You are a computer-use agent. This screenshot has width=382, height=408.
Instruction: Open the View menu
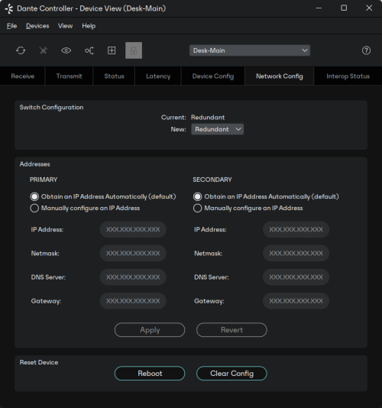pos(65,26)
